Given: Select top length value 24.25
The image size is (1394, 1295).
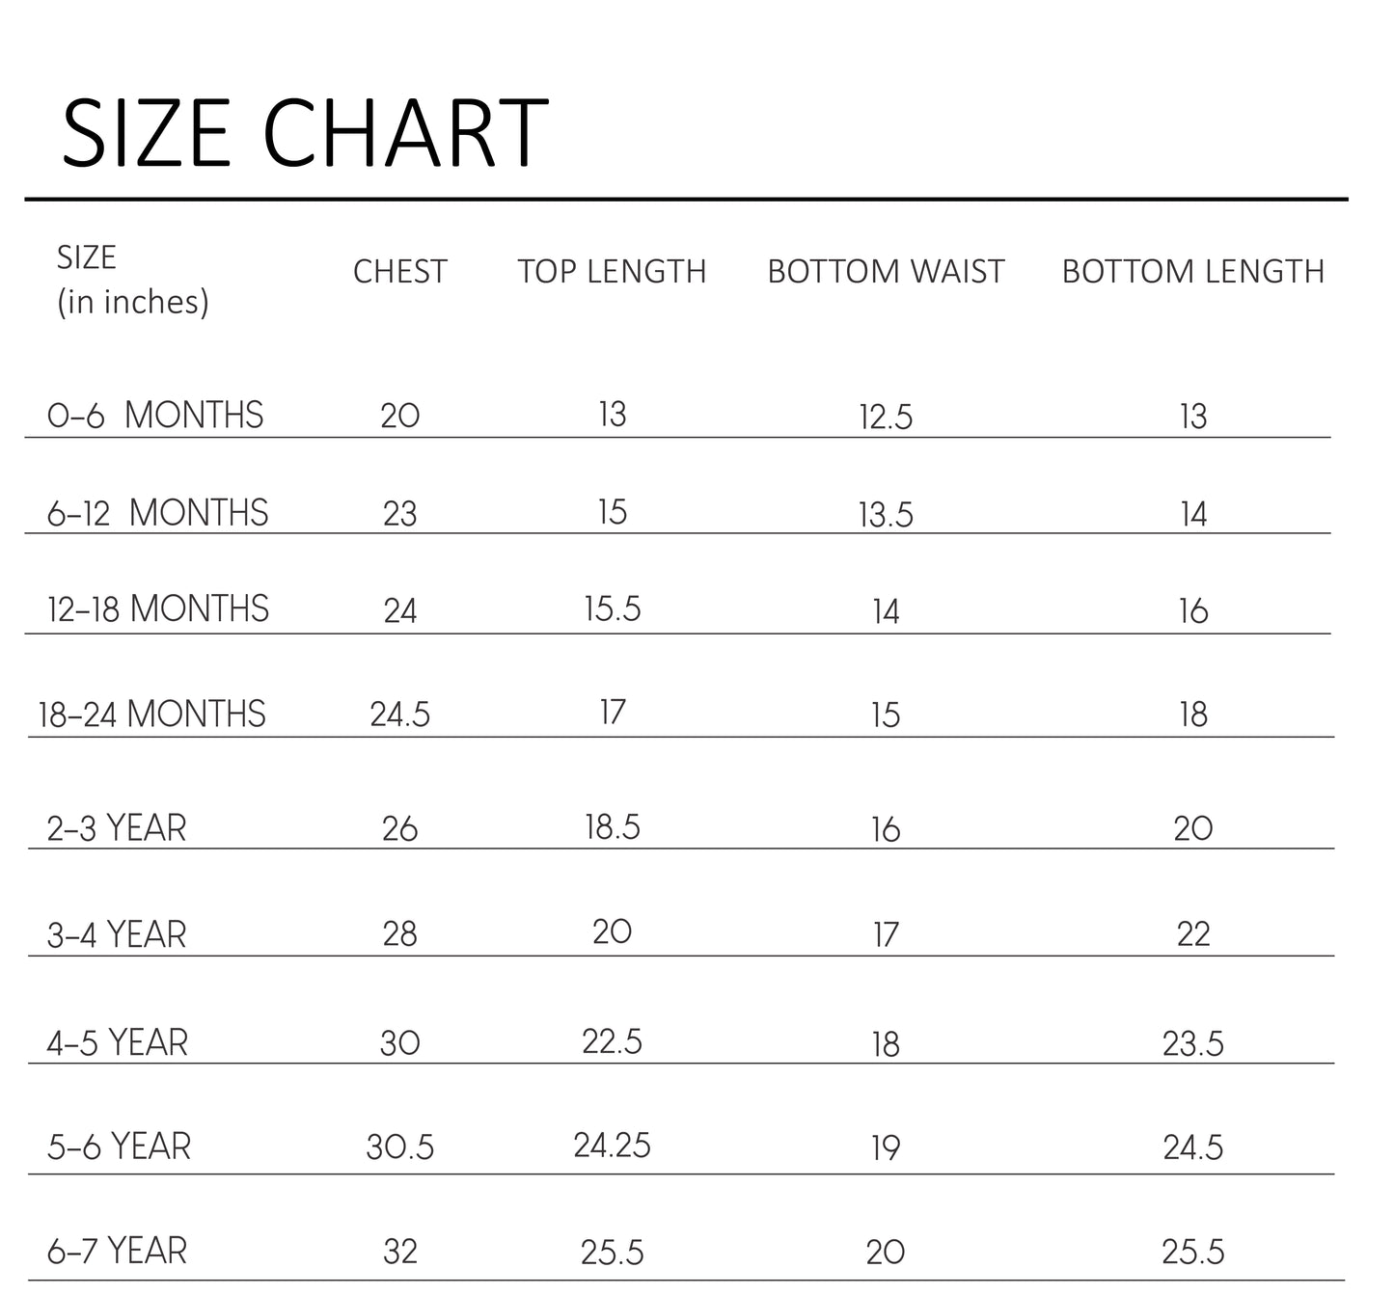Looking at the screenshot, I should 612,1146.
